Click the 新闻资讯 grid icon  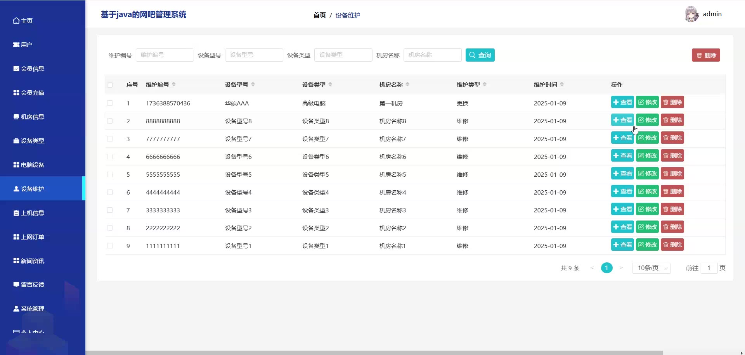tap(16, 261)
